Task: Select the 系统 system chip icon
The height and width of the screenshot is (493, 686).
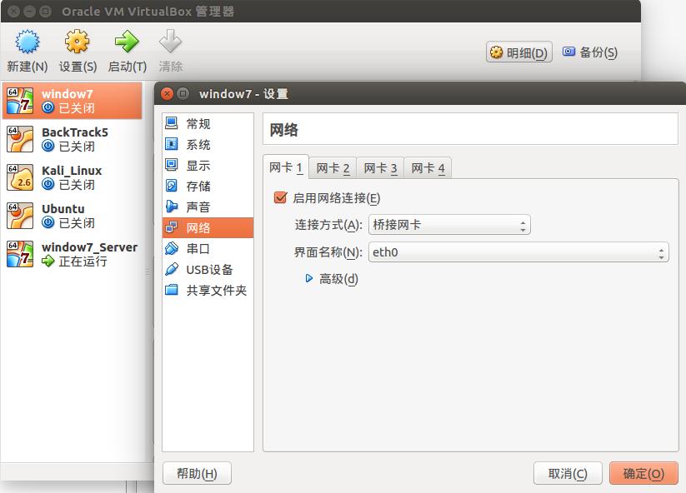Action: (172, 144)
